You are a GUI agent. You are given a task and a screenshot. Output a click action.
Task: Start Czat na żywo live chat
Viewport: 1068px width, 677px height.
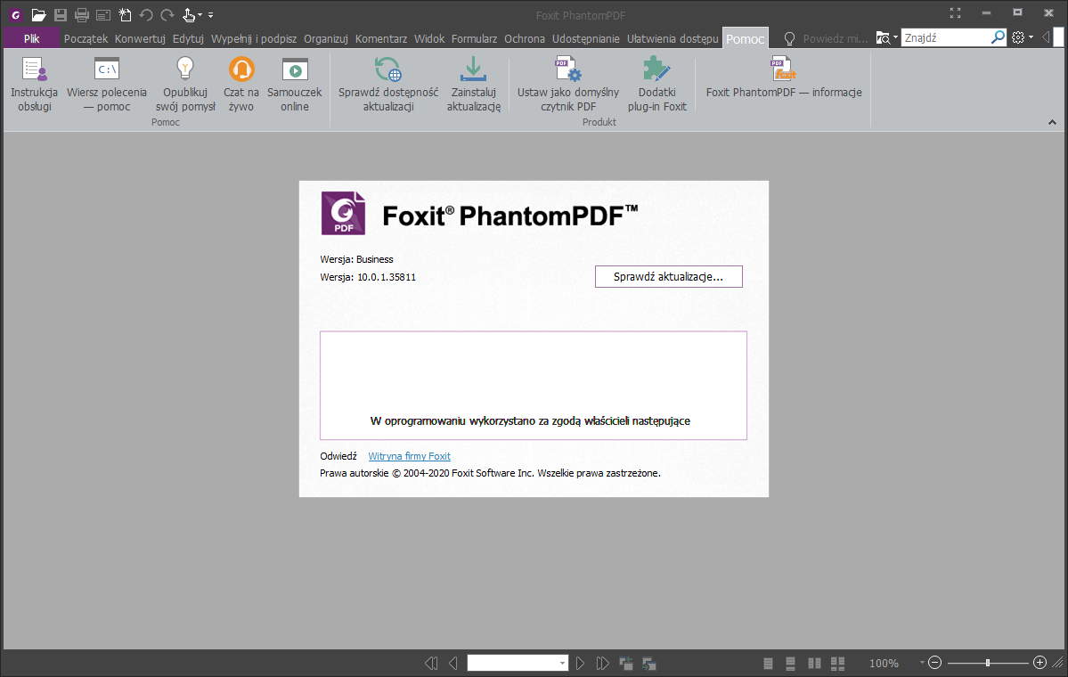point(241,85)
